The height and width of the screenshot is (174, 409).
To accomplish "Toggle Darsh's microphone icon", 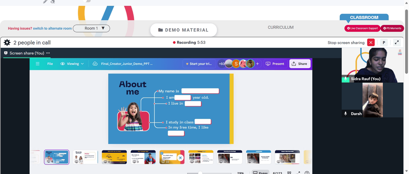I will (346, 114).
